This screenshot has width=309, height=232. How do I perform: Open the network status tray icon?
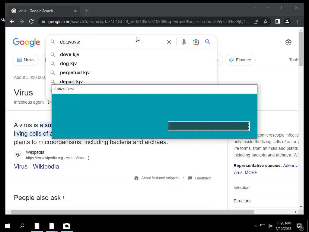click(263, 226)
